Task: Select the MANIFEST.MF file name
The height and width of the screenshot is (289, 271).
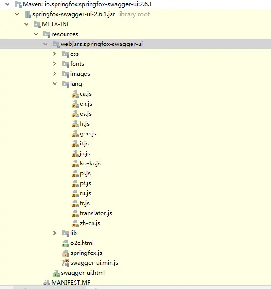Action: 71,283
